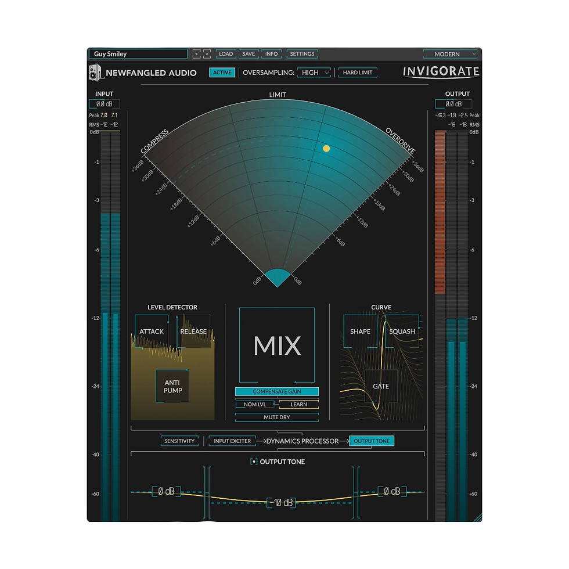Open the LOAD preset button
569x569 pixels.
(x=226, y=53)
